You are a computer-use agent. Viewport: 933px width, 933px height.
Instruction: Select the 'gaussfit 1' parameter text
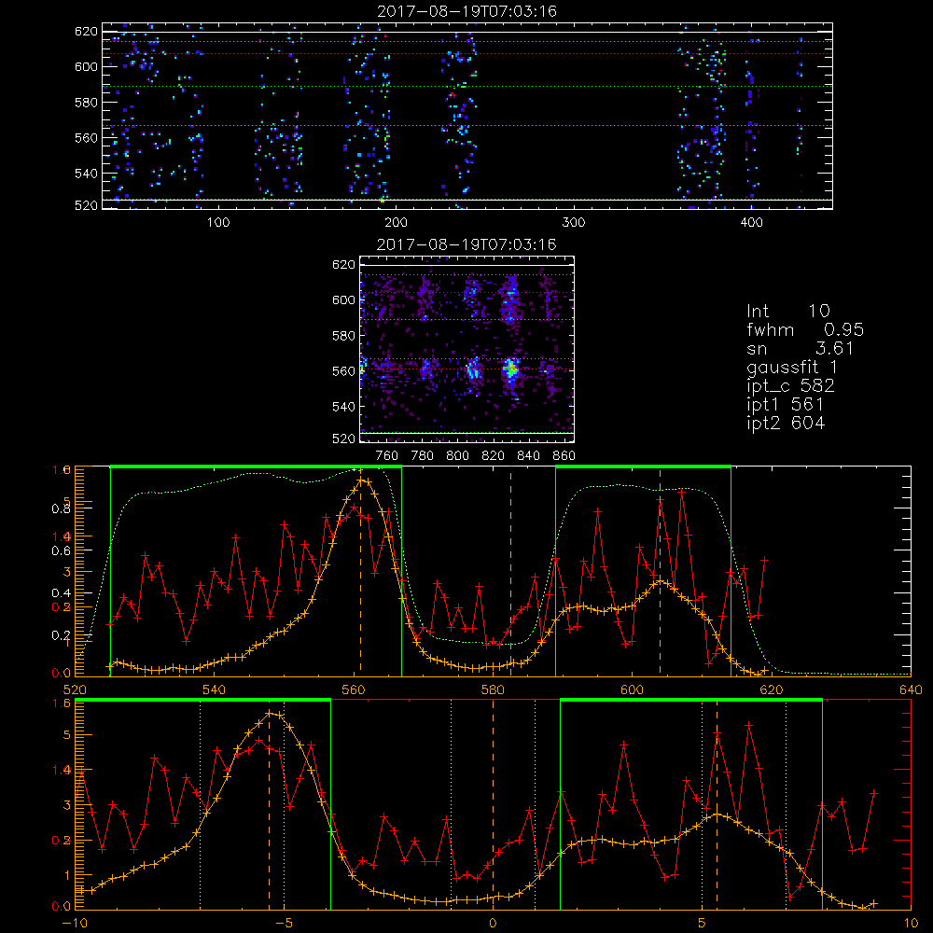pos(792,367)
